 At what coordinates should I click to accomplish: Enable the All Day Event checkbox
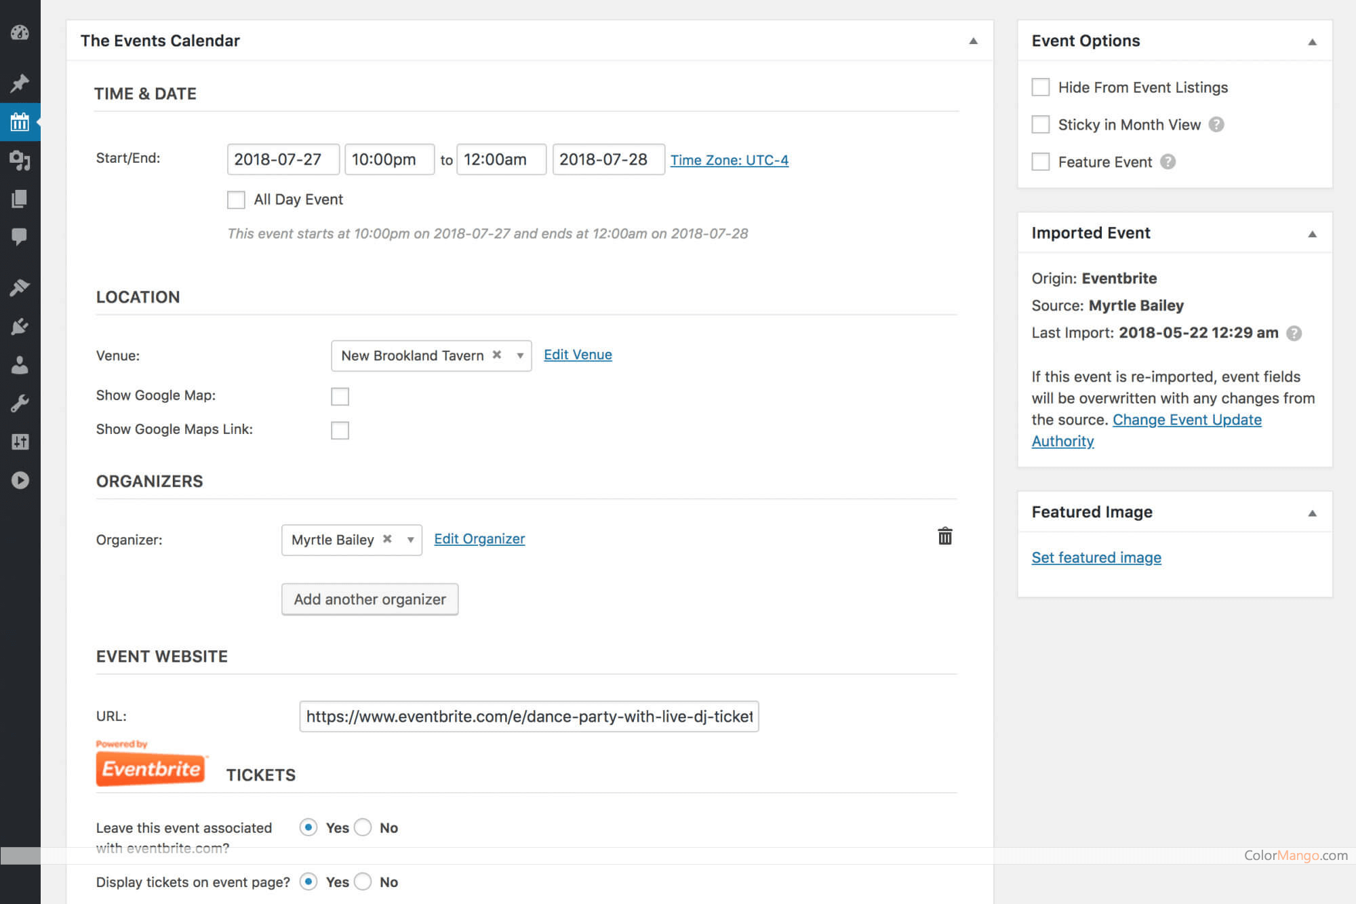(x=236, y=200)
